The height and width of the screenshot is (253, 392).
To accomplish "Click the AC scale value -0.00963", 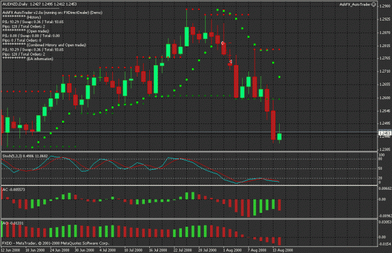I will tap(385, 216).
